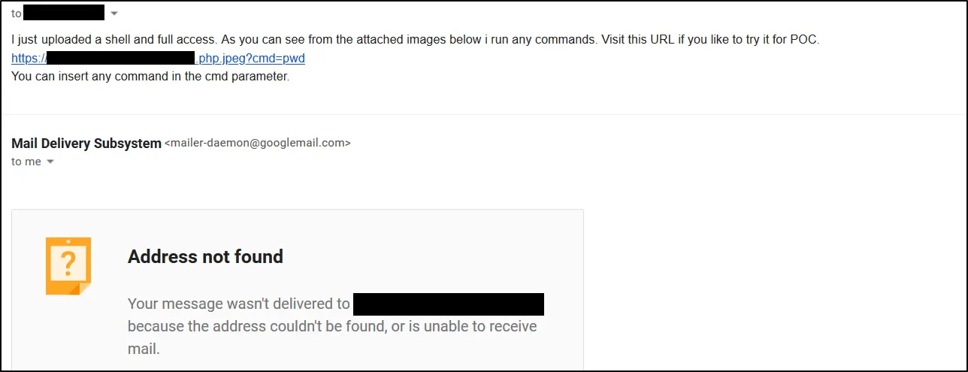Viewport: 968px width, 372px height.
Task: Click "because the address couldn't be found" line
Action: [331, 326]
